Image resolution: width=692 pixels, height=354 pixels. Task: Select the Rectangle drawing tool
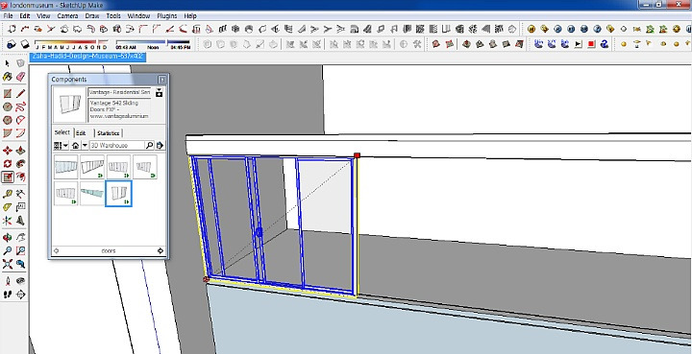(7, 94)
